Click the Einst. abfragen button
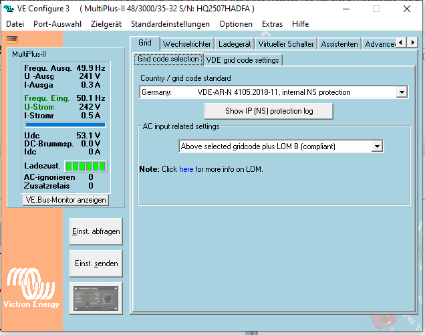 click(x=96, y=231)
